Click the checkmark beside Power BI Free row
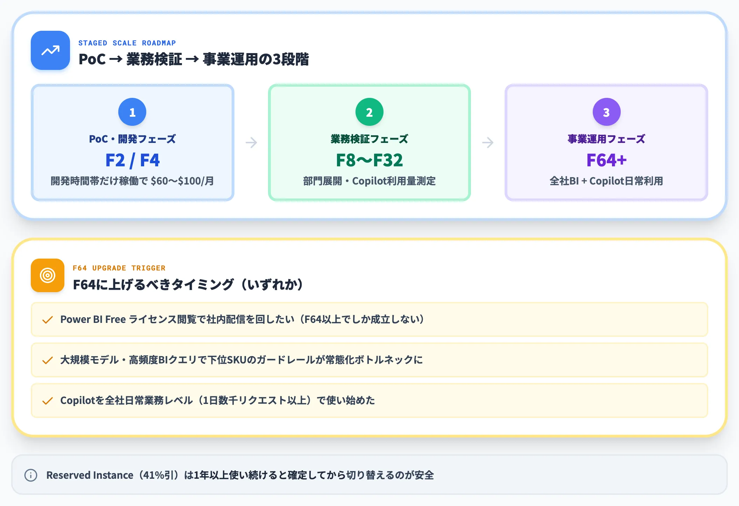Image resolution: width=739 pixels, height=506 pixels. (48, 320)
